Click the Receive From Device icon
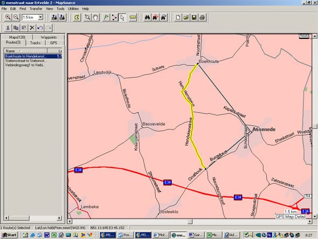Viewport: 318px width, 239px height. 63,17
